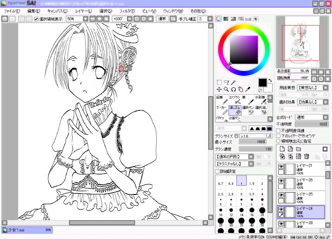Create a new layer folder
Image resolution: width=332 pixels, height=239 pixels.
(x=299, y=149)
